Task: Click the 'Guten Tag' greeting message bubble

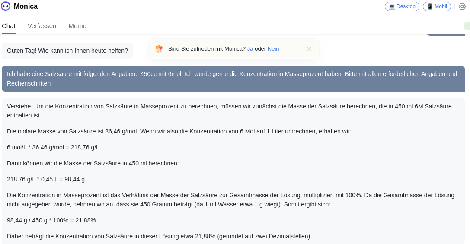Action: pos(67,51)
